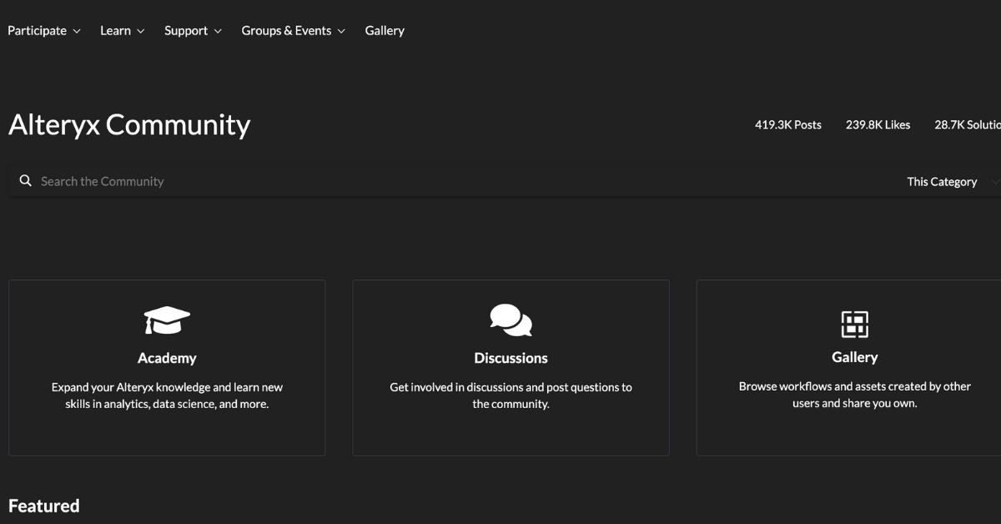
Task: Open the Support menu item
Action: click(186, 30)
